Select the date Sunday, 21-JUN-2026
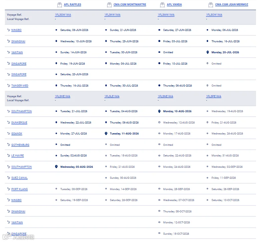The width and height of the screenshot is (259, 242). tap(123, 30)
